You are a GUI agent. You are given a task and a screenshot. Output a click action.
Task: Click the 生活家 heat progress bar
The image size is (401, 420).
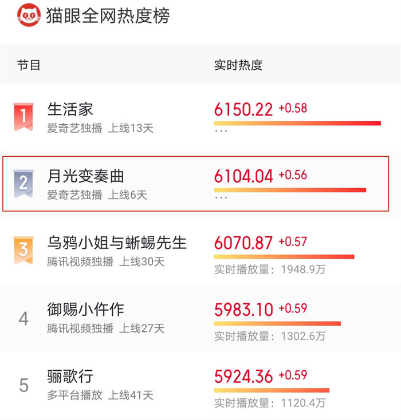click(x=297, y=123)
